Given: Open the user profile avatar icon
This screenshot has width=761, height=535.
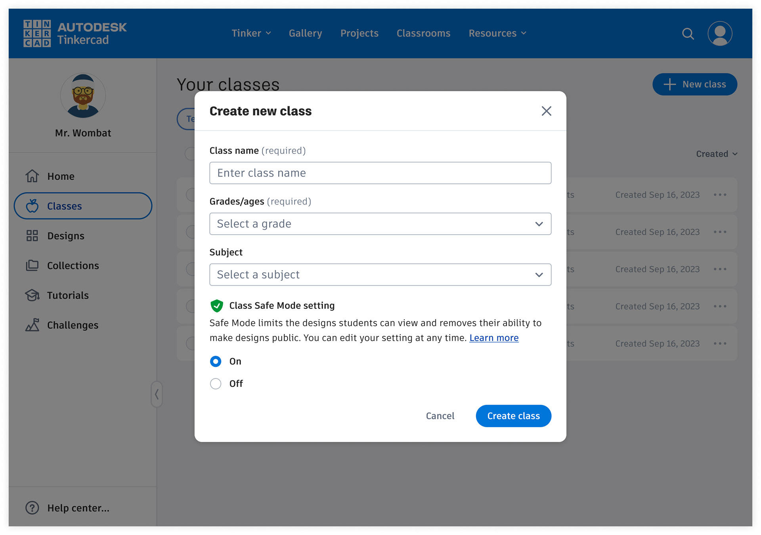Looking at the screenshot, I should pos(719,34).
